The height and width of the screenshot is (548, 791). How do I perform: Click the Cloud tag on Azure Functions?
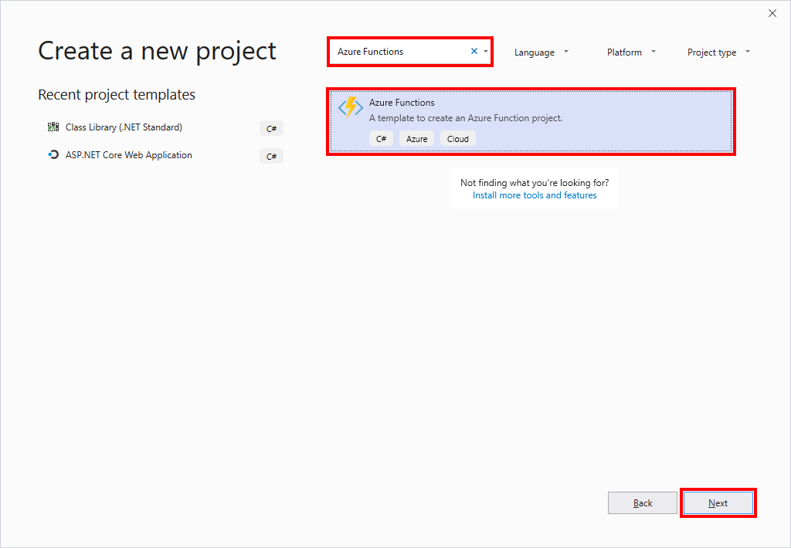coord(457,139)
